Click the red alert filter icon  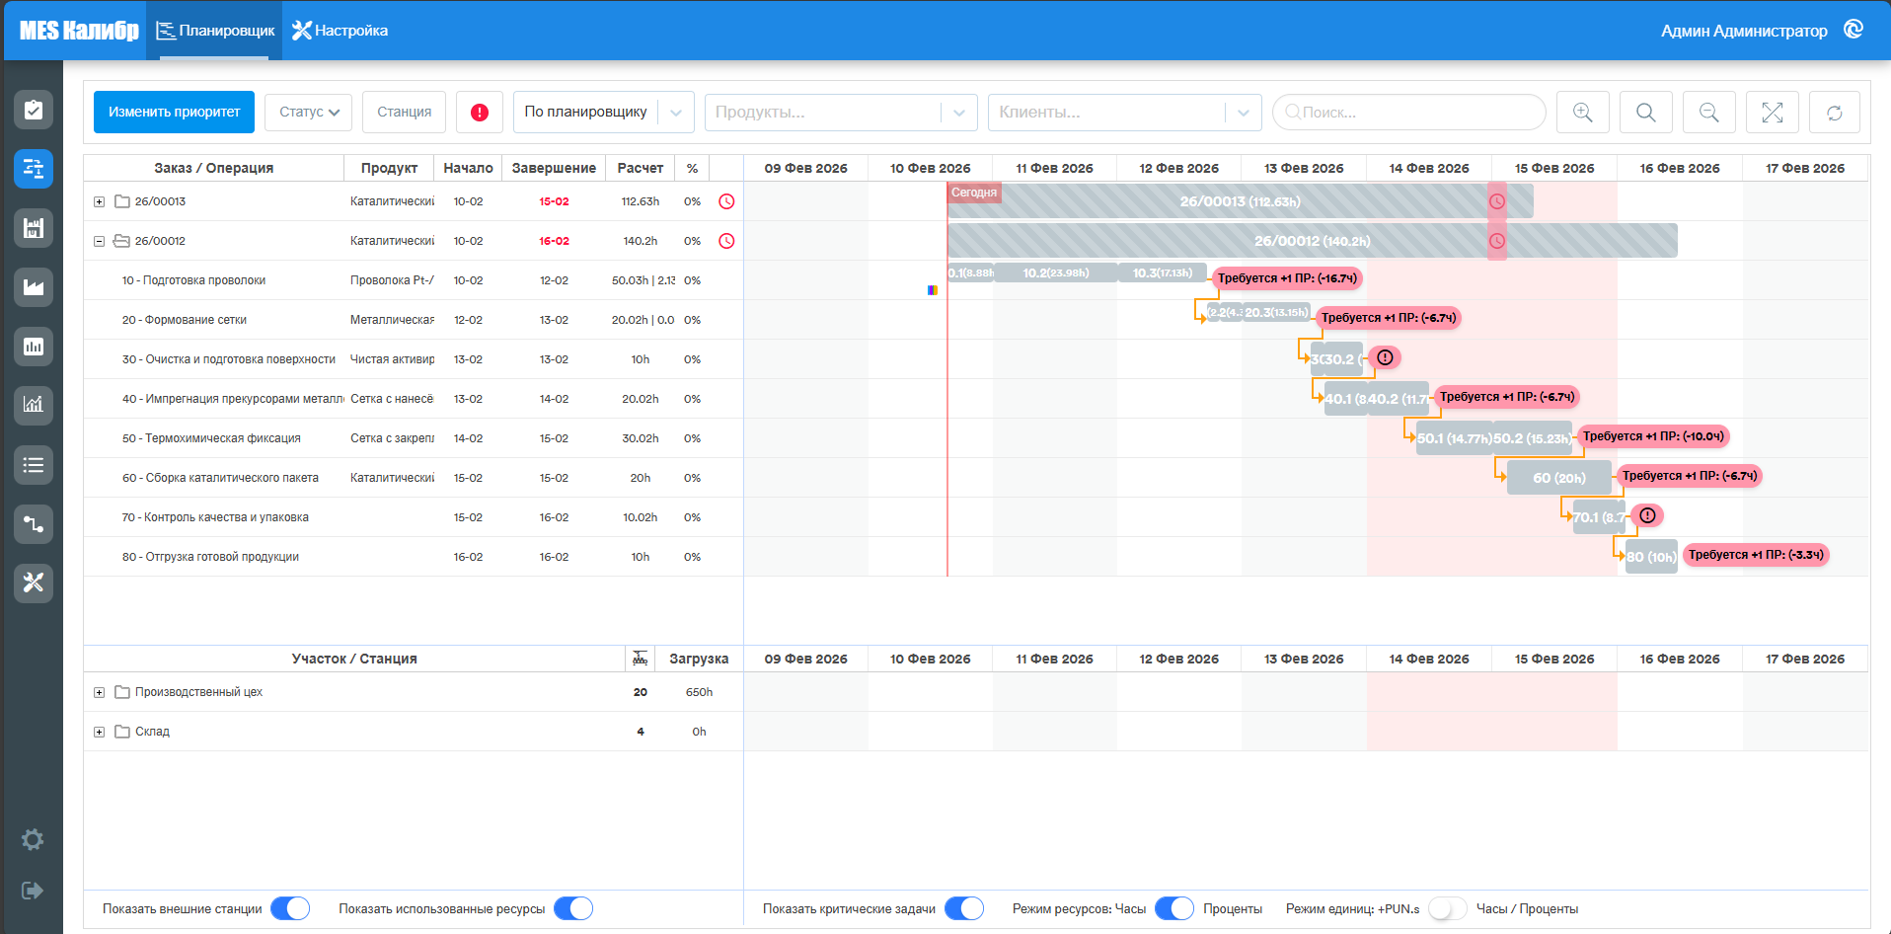click(480, 113)
